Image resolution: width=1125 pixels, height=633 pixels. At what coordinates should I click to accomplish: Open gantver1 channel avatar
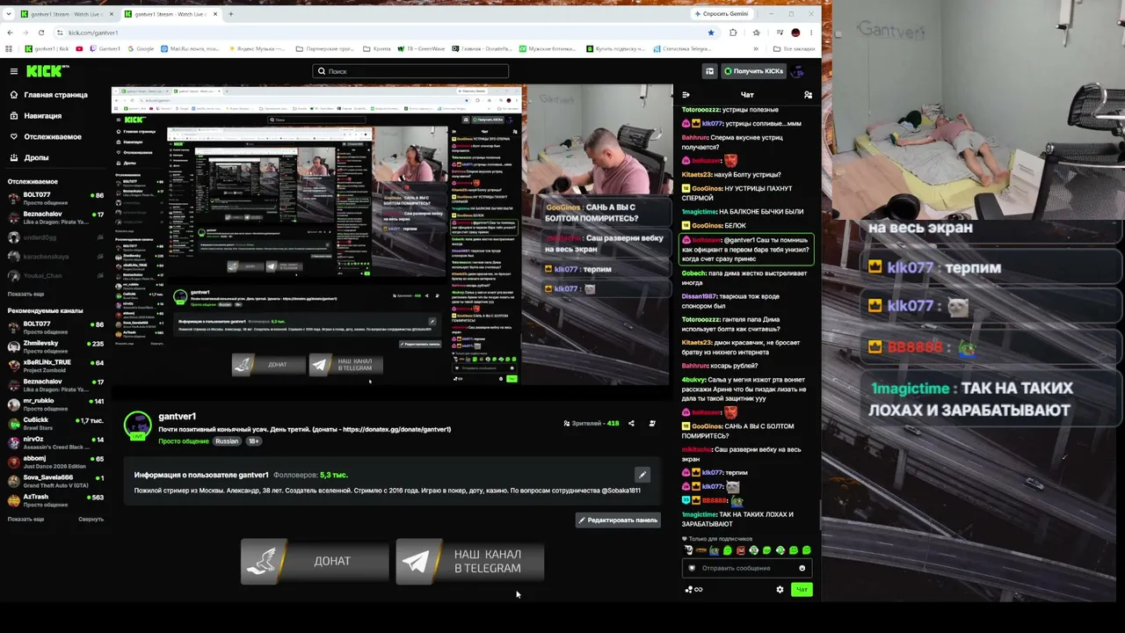click(x=137, y=426)
